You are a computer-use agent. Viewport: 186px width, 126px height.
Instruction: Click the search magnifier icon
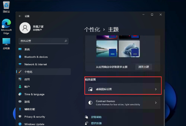click(66, 41)
